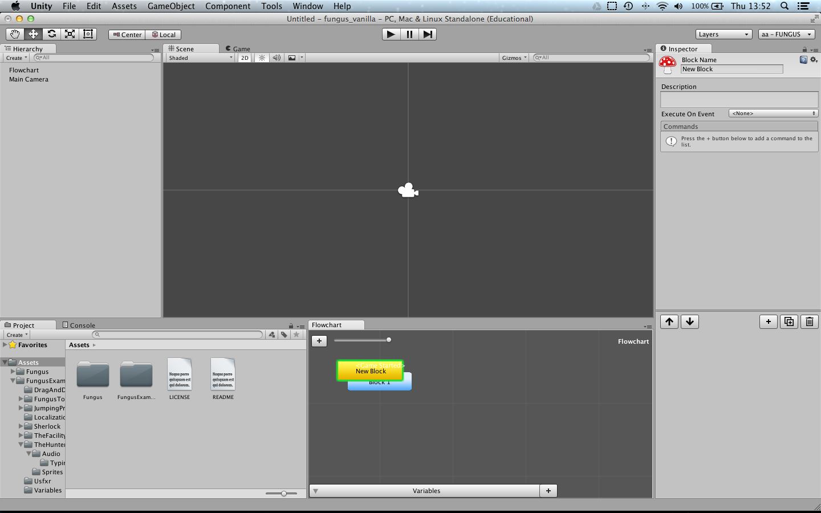
Task: Toggle 2D view mode in Scene
Action: pyautogui.click(x=245, y=58)
